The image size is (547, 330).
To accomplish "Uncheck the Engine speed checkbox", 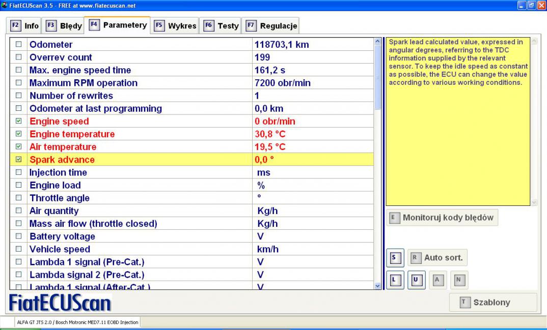I will 19,122.
